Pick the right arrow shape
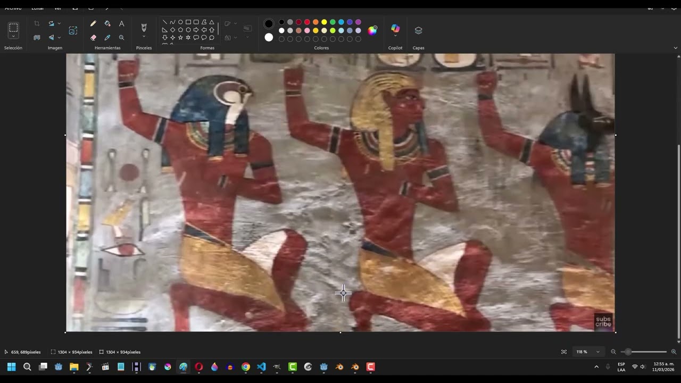The image size is (681, 383). tap(196, 30)
